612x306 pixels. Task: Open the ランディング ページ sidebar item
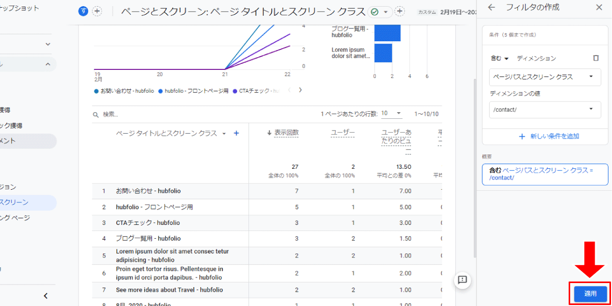click(15, 218)
